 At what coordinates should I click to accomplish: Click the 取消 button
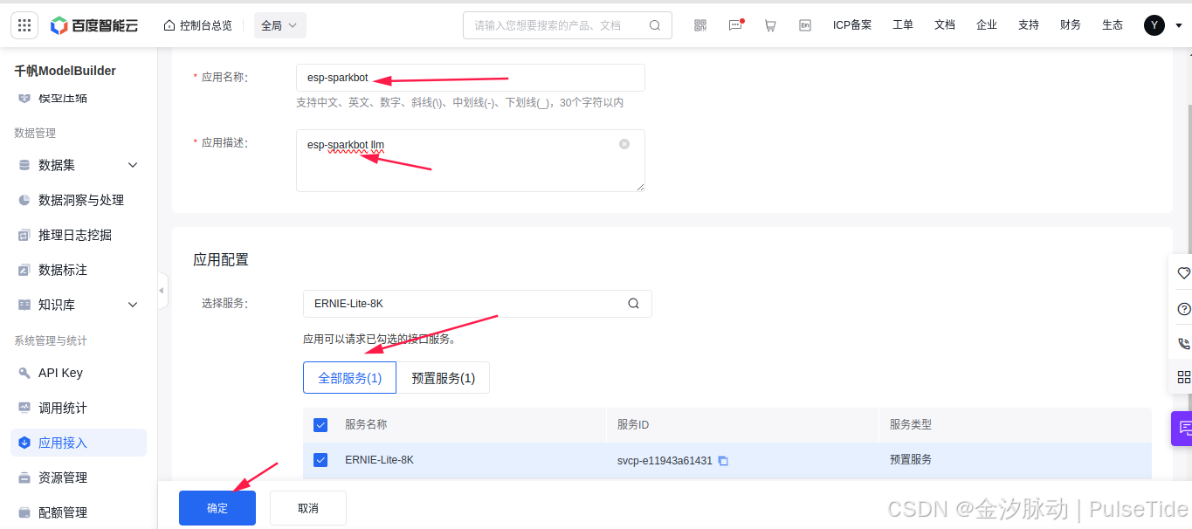tap(308, 508)
